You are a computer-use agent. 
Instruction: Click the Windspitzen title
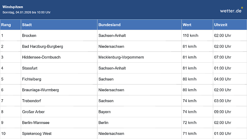pos(13,7)
